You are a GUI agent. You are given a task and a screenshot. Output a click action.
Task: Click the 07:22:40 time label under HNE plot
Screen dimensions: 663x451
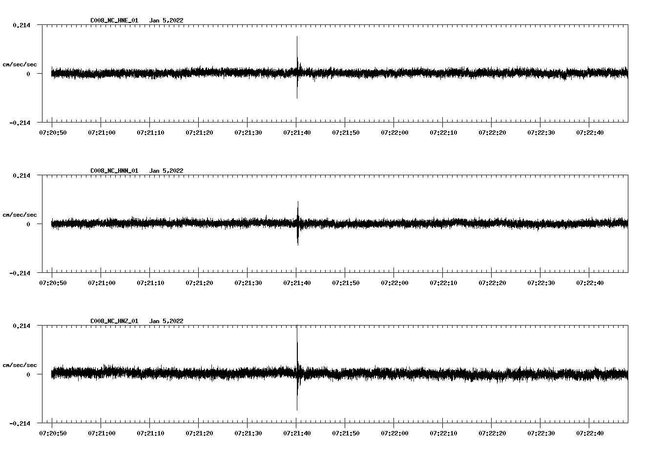click(590, 133)
